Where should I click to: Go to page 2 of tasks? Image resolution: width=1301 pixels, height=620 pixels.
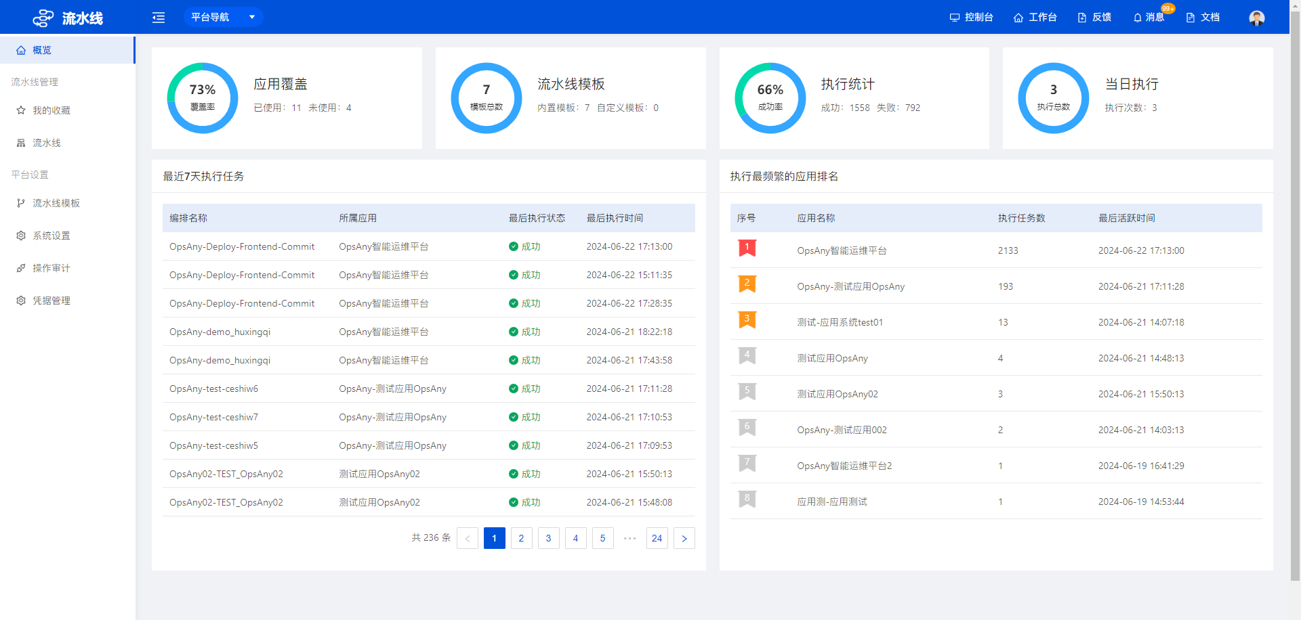click(522, 538)
